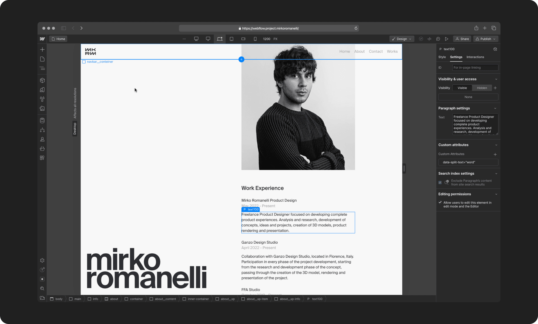Click the None visibility condition button
The height and width of the screenshot is (324, 538).
point(468,97)
